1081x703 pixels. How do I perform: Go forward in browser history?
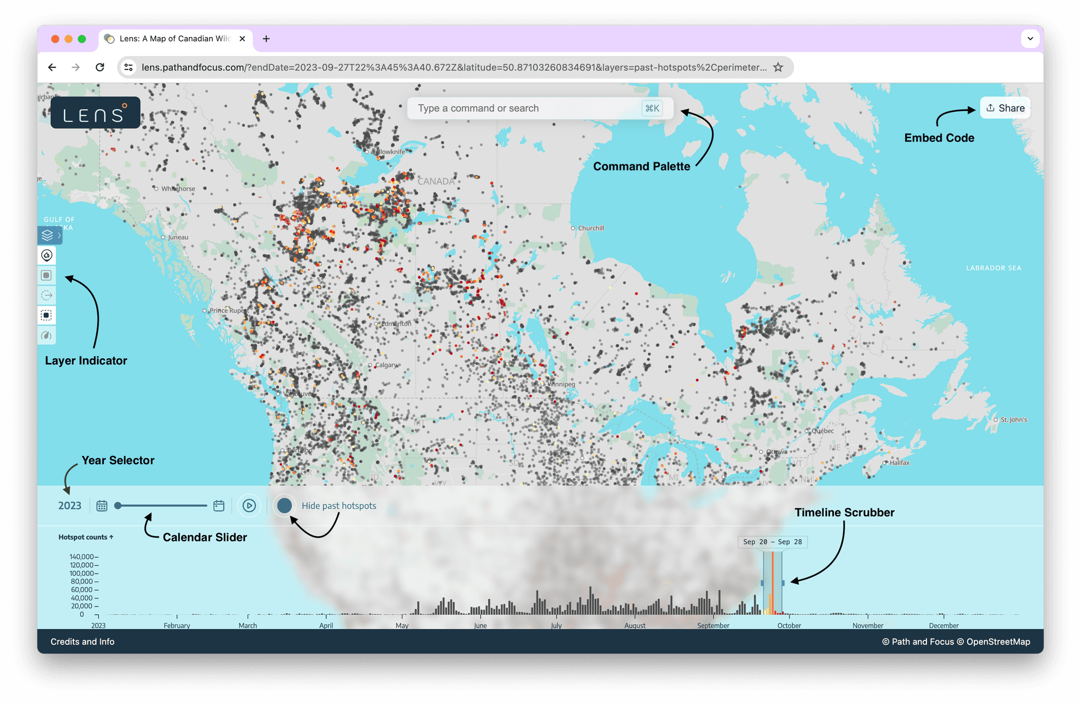pyautogui.click(x=76, y=68)
